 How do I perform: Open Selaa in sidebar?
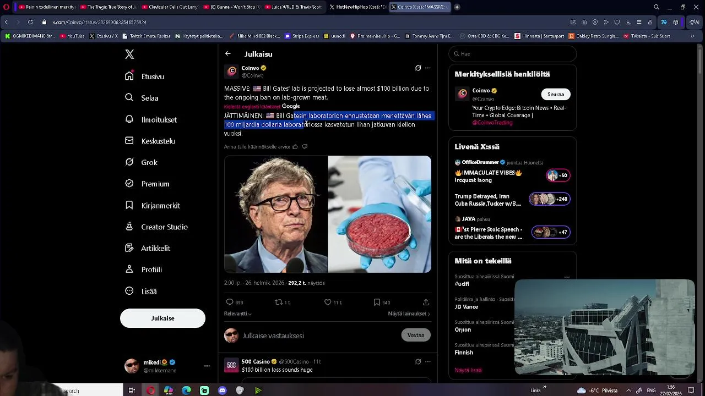click(142, 98)
